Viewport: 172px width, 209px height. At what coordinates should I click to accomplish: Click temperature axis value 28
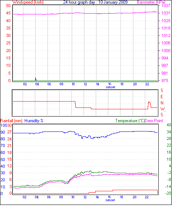coord(169,138)
